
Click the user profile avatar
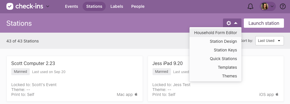click(265, 6)
